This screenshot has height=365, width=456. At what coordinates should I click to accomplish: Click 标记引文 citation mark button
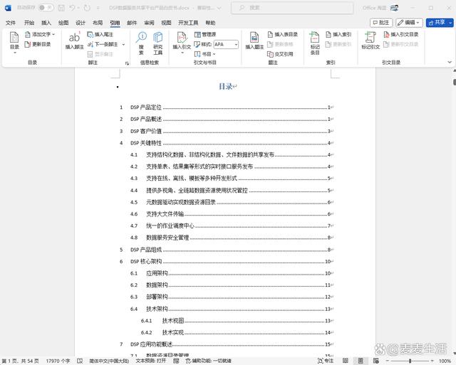(x=370, y=41)
